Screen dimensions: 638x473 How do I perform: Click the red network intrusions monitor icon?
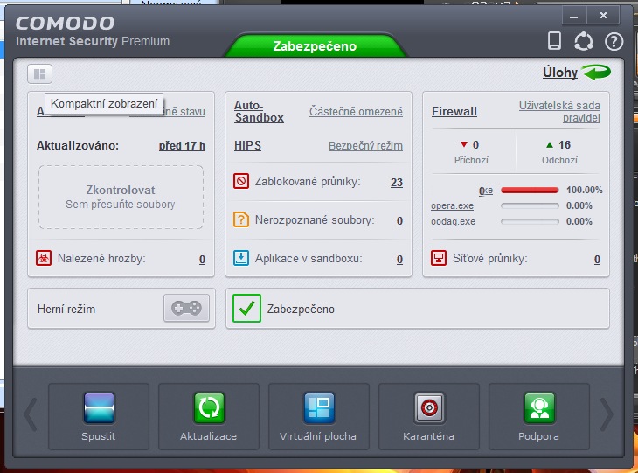click(x=439, y=258)
